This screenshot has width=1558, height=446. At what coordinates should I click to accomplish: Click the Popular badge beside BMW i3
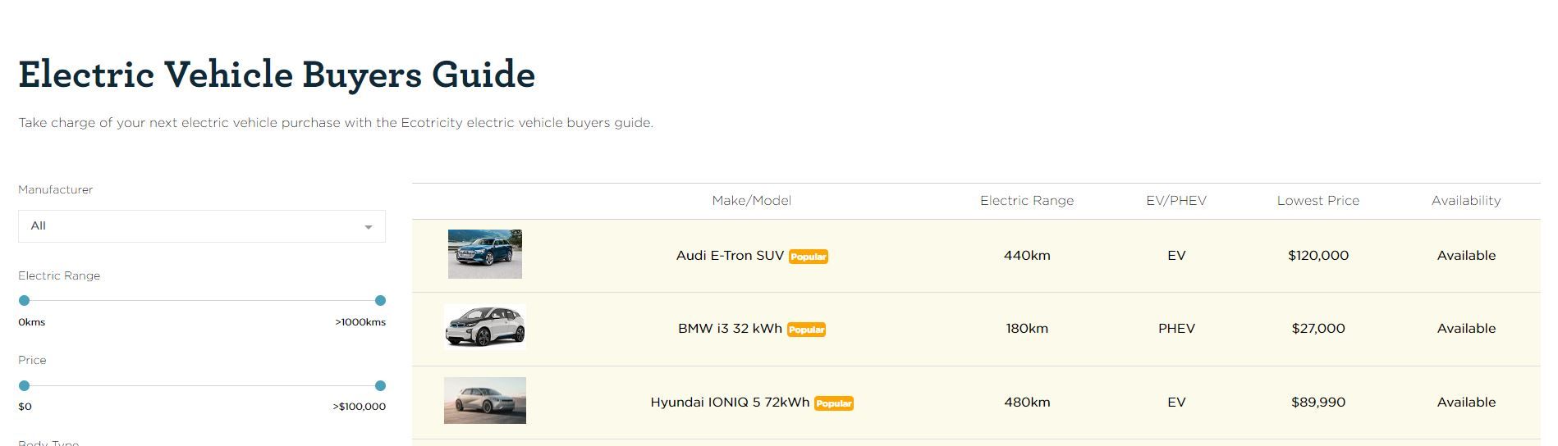point(806,330)
